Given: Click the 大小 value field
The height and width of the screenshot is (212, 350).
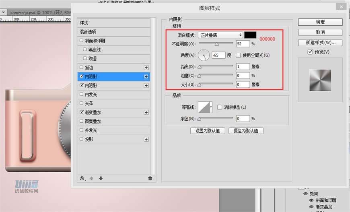Looking at the screenshot, I should point(243,84).
